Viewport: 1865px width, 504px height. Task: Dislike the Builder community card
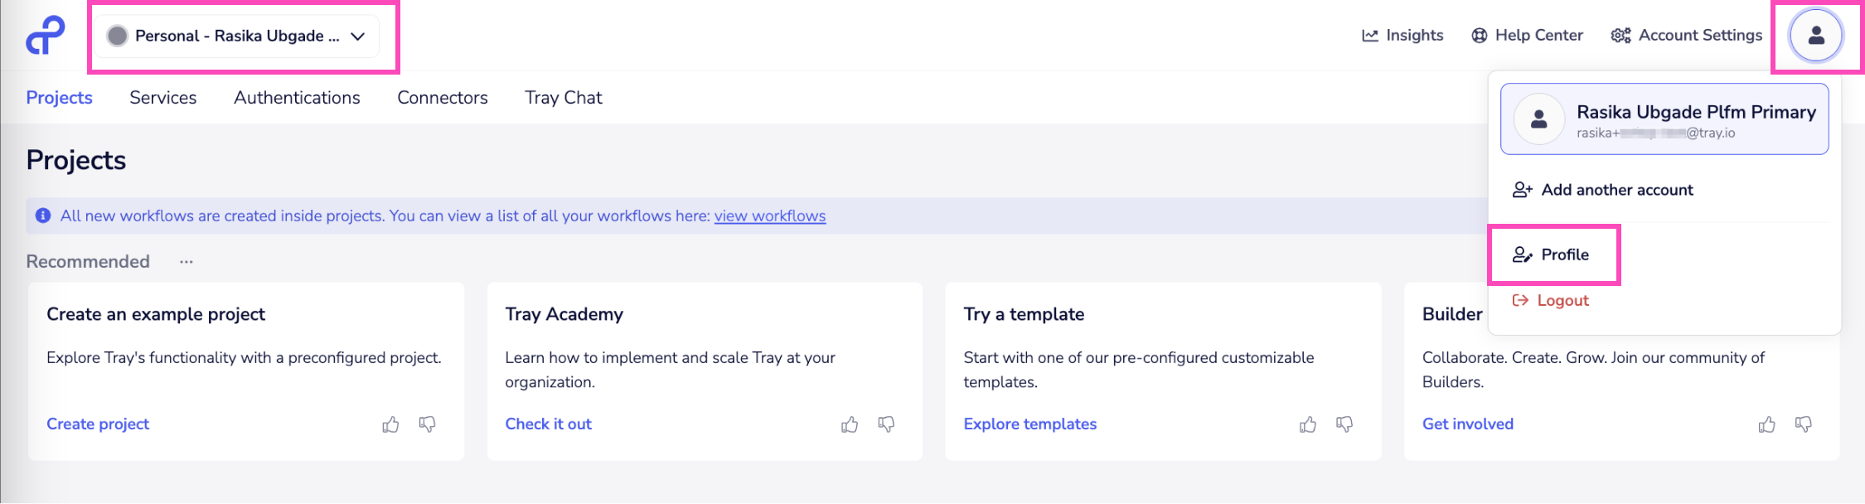click(1803, 424)
